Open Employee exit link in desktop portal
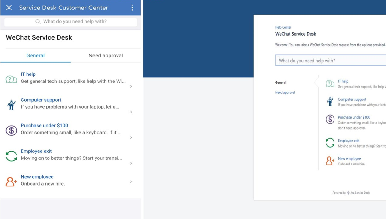 348,141
